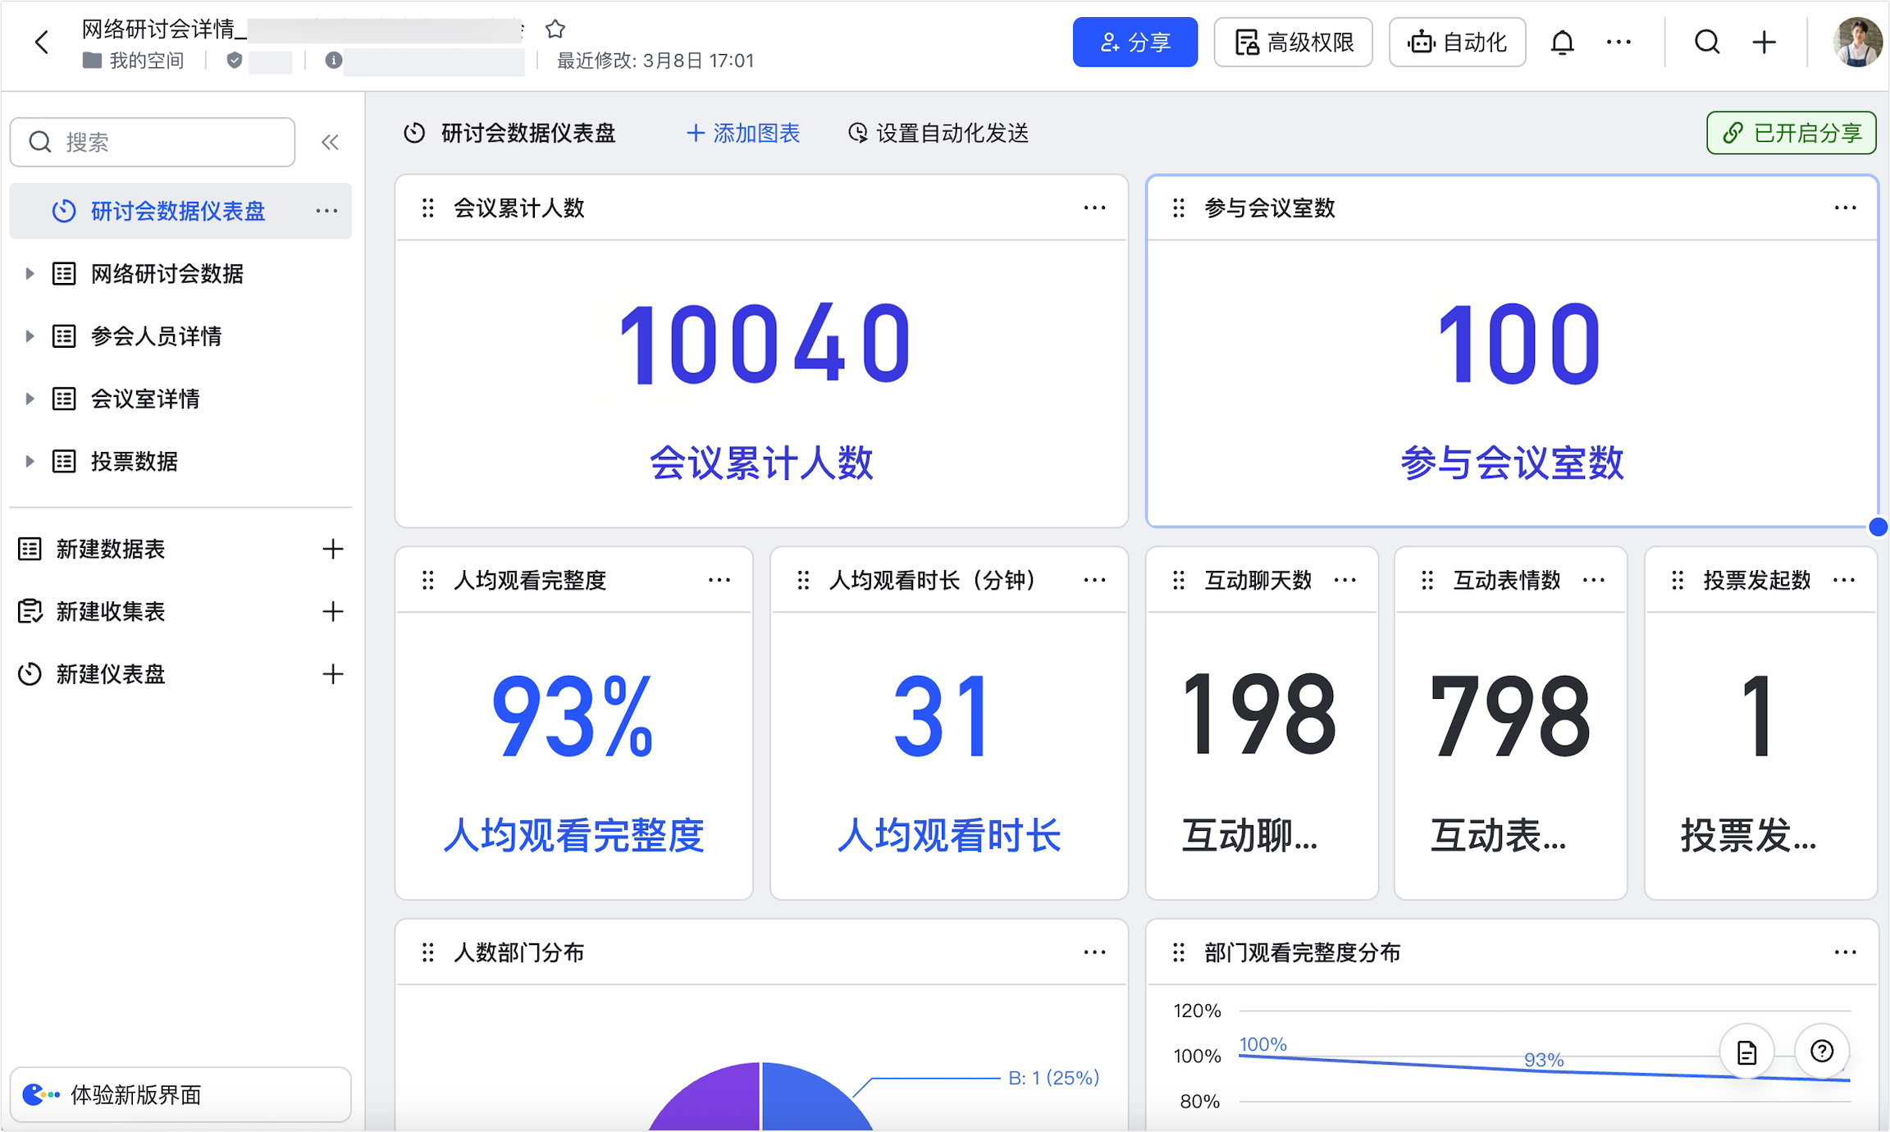Click the plus next to 新建仪表盘

332,674
